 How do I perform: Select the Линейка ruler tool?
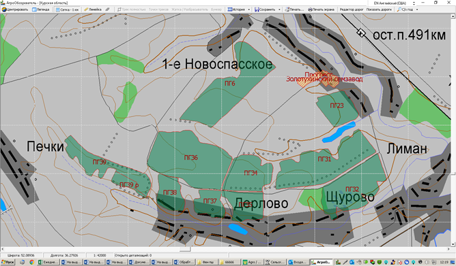pyautogui.click(x=93, y=10)
